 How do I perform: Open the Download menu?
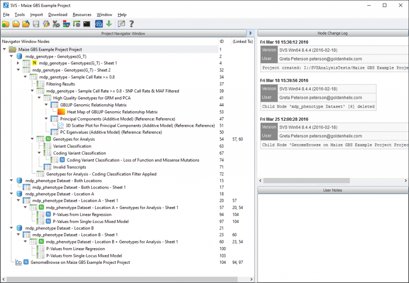coord(58,15)
